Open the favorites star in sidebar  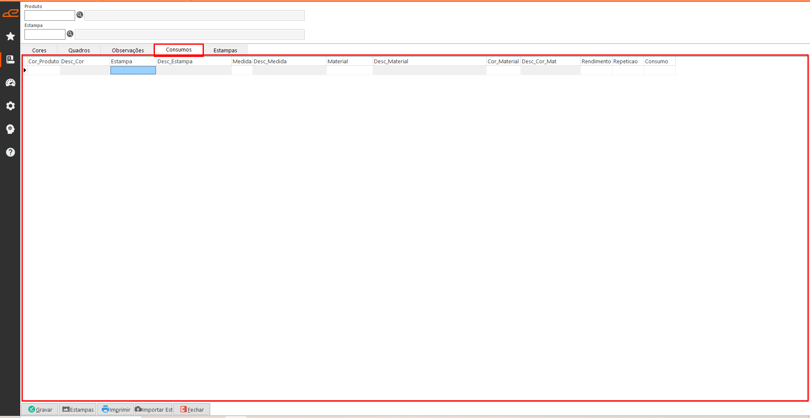coord(11,37)
